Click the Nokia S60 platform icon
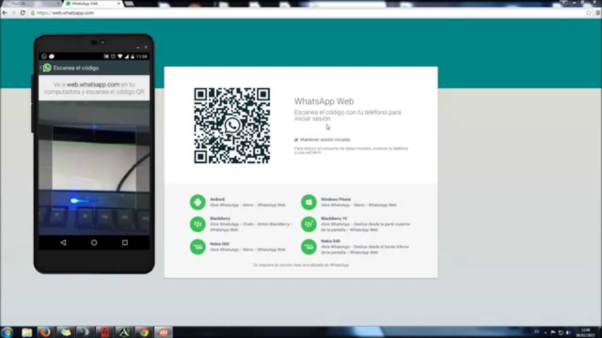 pyautogui.click(x=198, y=247)
